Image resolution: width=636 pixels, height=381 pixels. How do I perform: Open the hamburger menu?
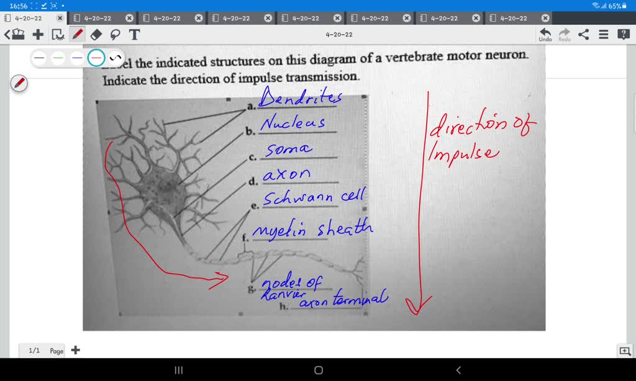pyautogui.click(x=602, y=35)
